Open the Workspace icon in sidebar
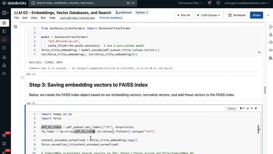Image resolution: width=273 pixels, height=154 pixels. point(4,31)
